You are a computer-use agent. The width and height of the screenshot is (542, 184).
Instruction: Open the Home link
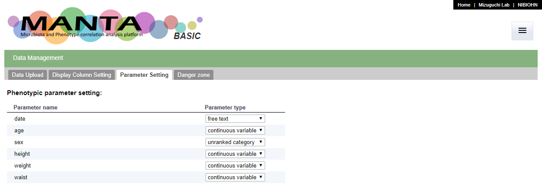[x=464, y=5]
